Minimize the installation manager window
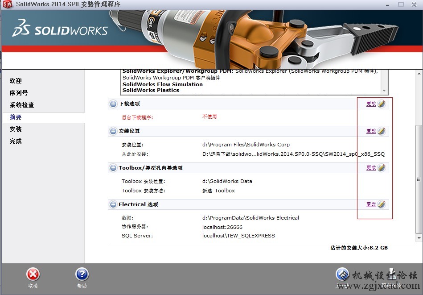The height and width of the screenshot is (295, 423). pyautogui.click(x=388, y=4)
